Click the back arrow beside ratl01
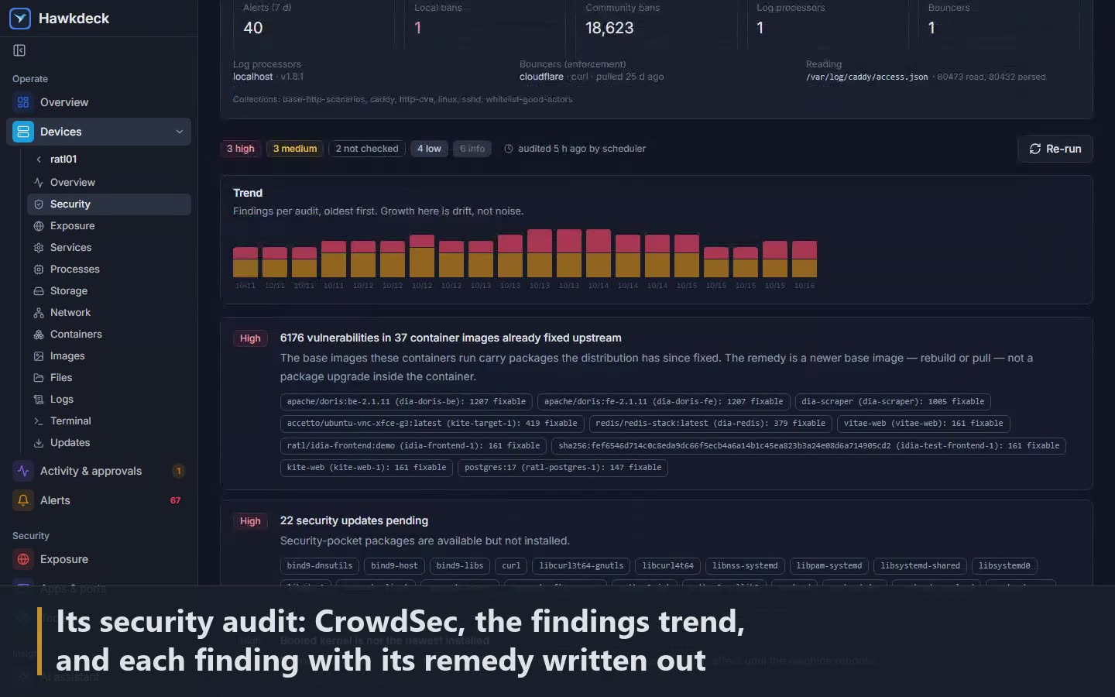The image size is (1115, 697). [39, 159]
